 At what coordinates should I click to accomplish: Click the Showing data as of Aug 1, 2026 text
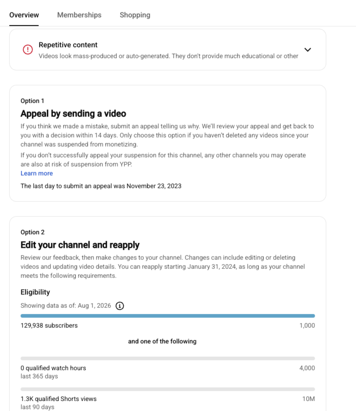[66, 306]
